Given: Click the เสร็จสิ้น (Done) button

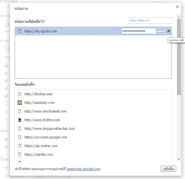Looking at the screenshot, I should (x=168, y=169).
